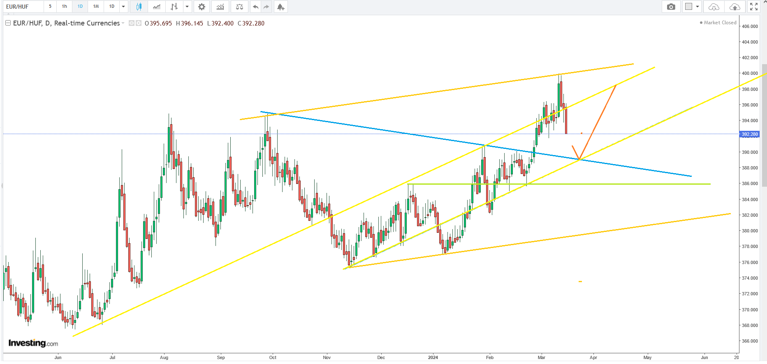Viewport: 767px width, 364px height.
Task: Create an alert with the bell icon
Action: pyautogui.click(x=280, y=7)
